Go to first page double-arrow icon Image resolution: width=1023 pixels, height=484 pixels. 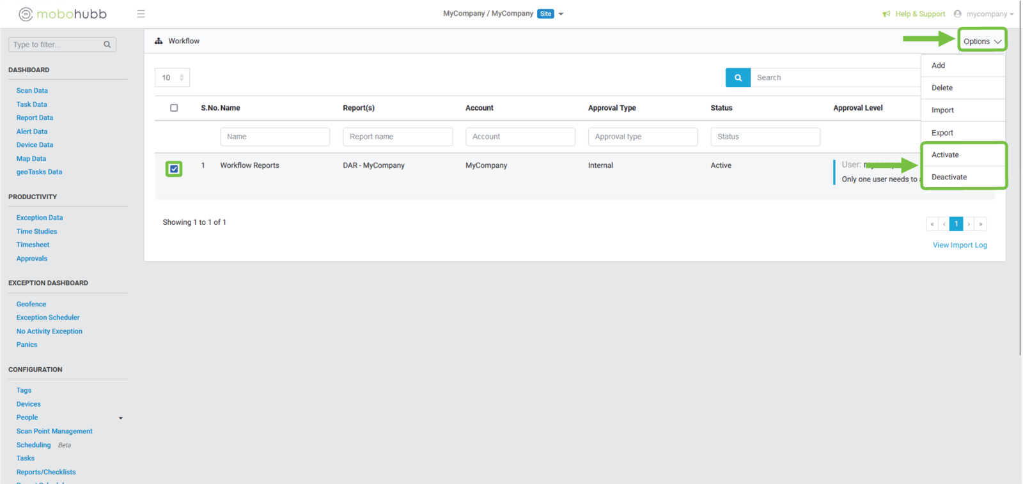click(932, 224)
